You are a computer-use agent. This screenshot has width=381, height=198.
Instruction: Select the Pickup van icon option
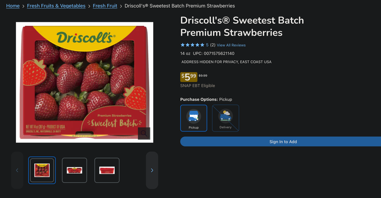click(193, 116)
